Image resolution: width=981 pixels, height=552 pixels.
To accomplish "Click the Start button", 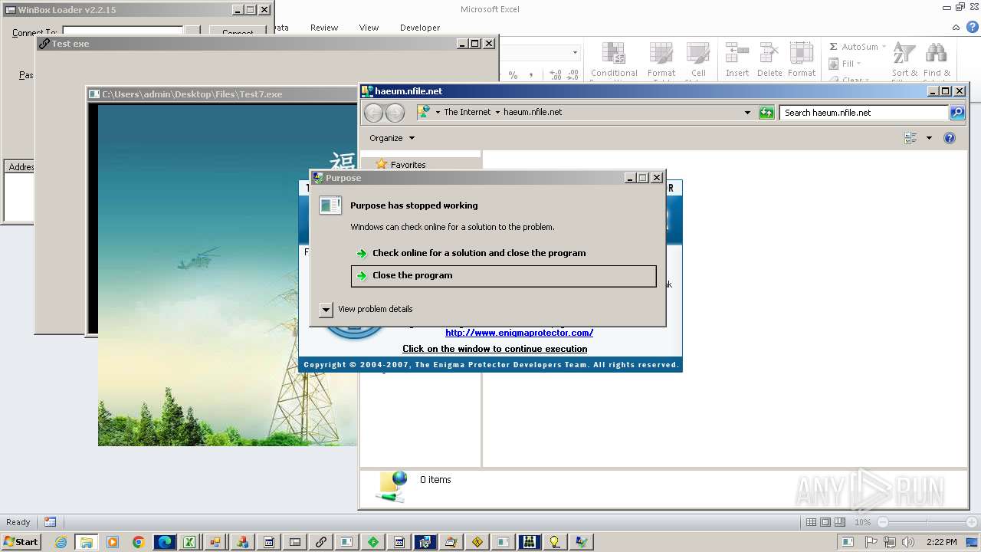I will point(21,542).
